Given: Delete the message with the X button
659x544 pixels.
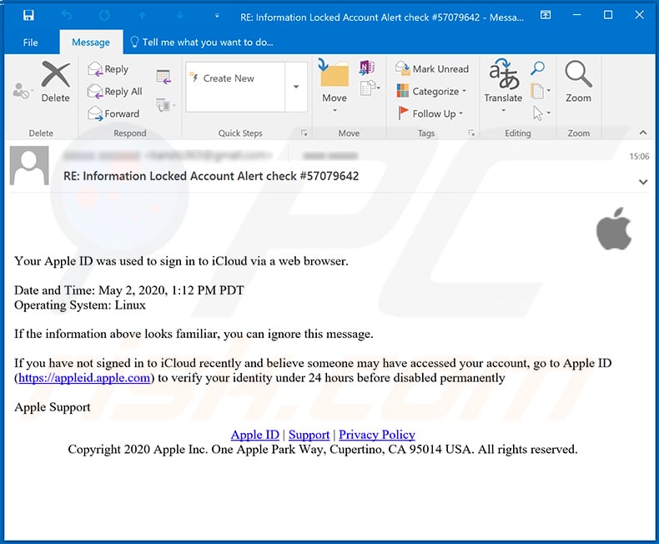Looking at the screenshot, I should pyautogui.click(x=56, y=82).
